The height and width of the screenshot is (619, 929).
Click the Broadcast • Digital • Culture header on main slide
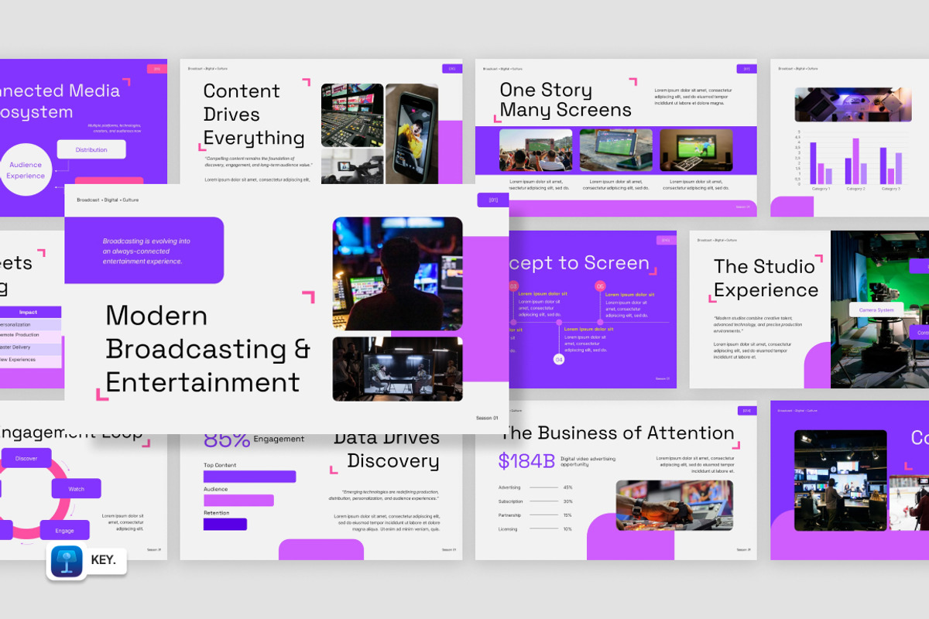click(108, 200)
